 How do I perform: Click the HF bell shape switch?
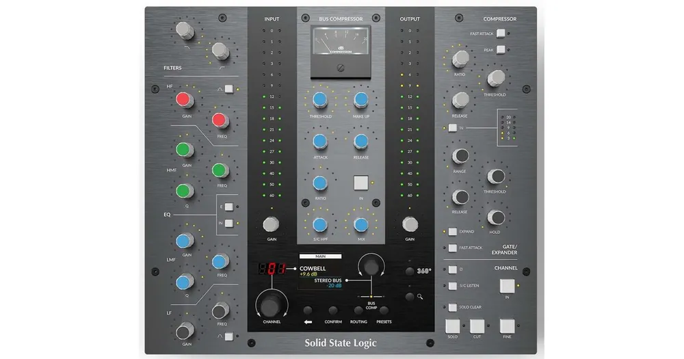pos(229,90)
